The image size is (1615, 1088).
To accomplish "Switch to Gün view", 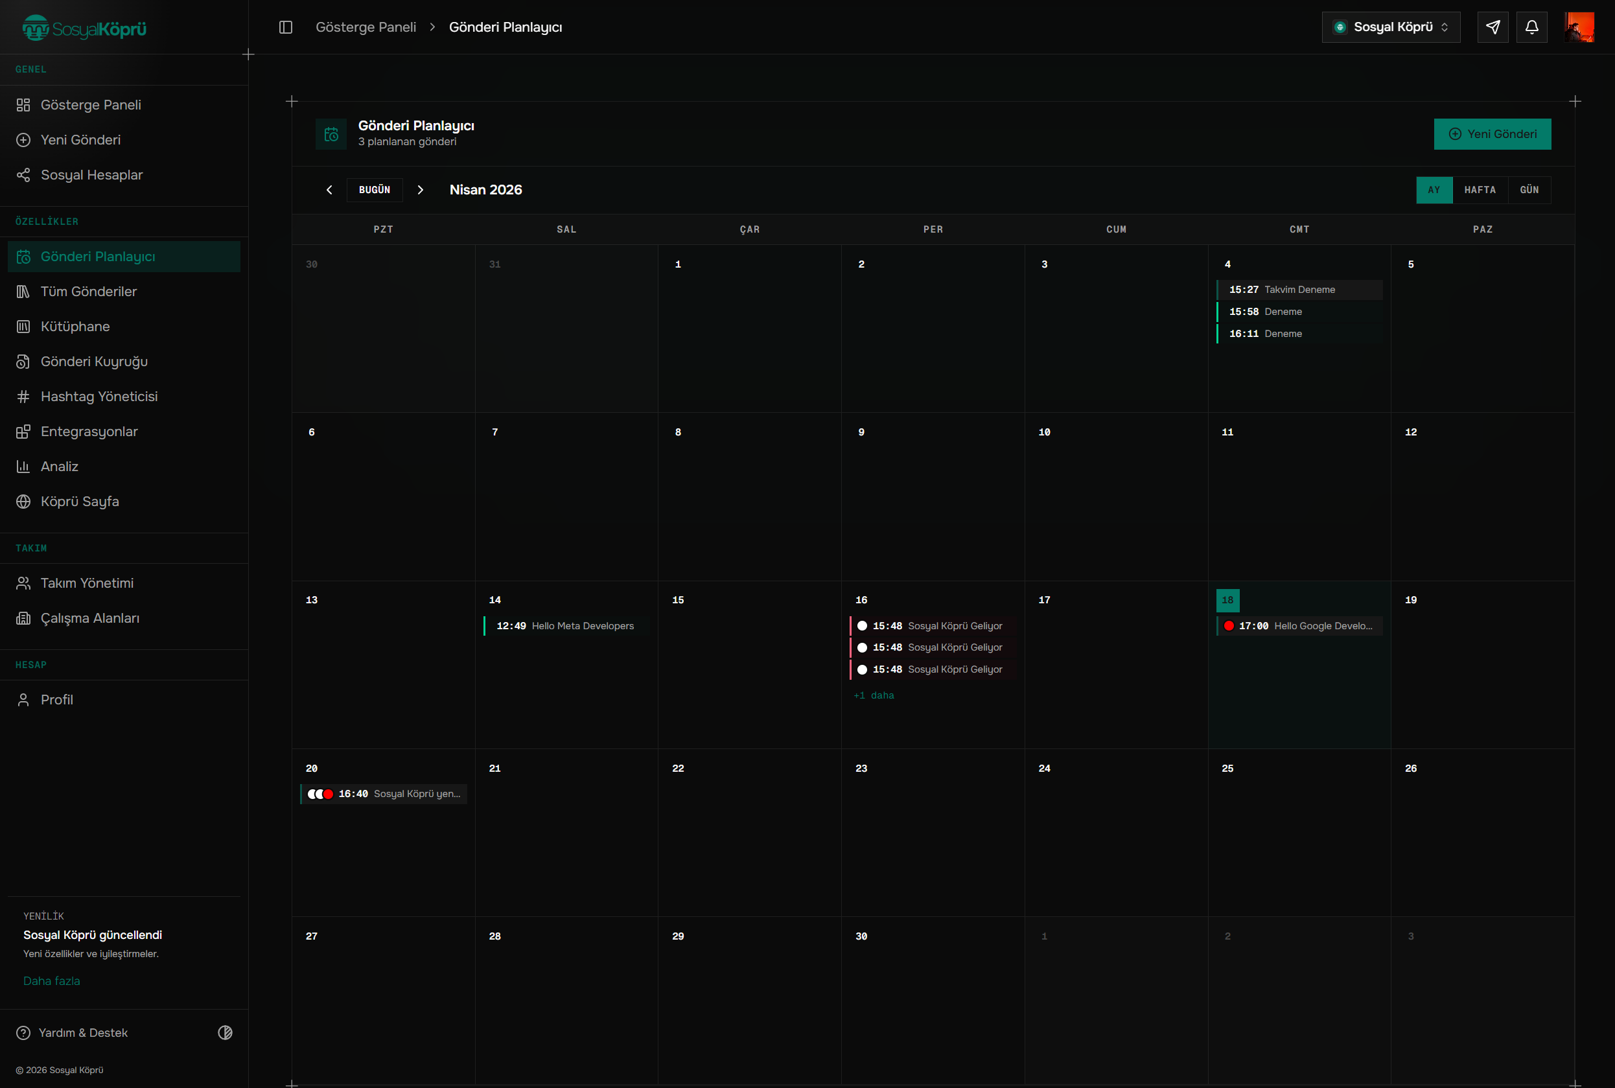I will click(1529, 190).
